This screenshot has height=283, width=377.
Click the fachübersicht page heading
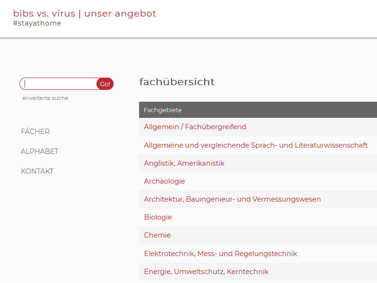(177, 82)
